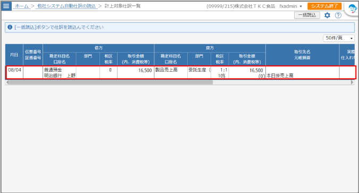Click the 取引先名 元帳摘要 column header

302,55
